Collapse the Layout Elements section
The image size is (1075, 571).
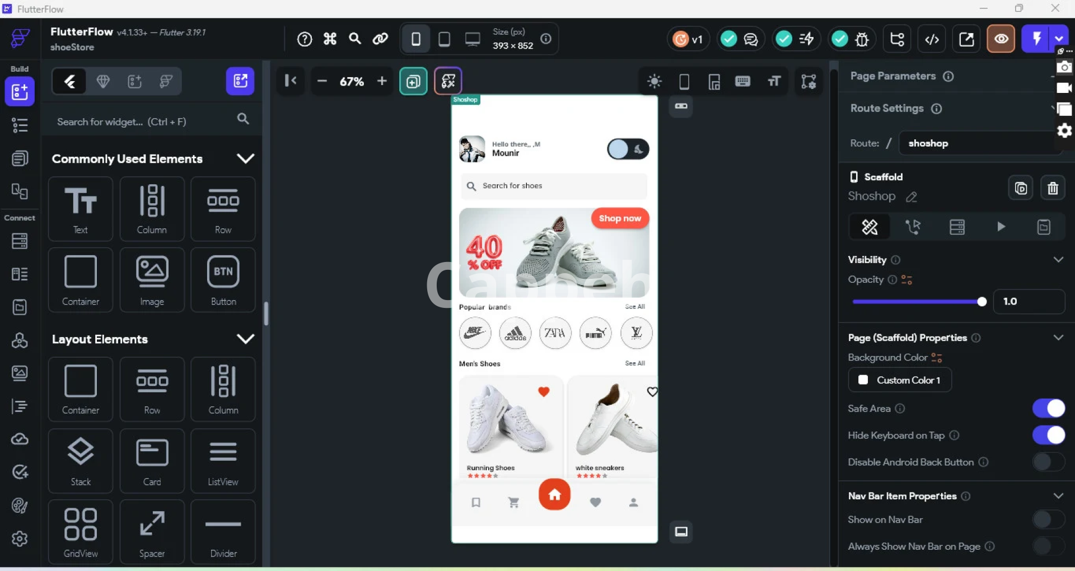[x=245, y=339]
